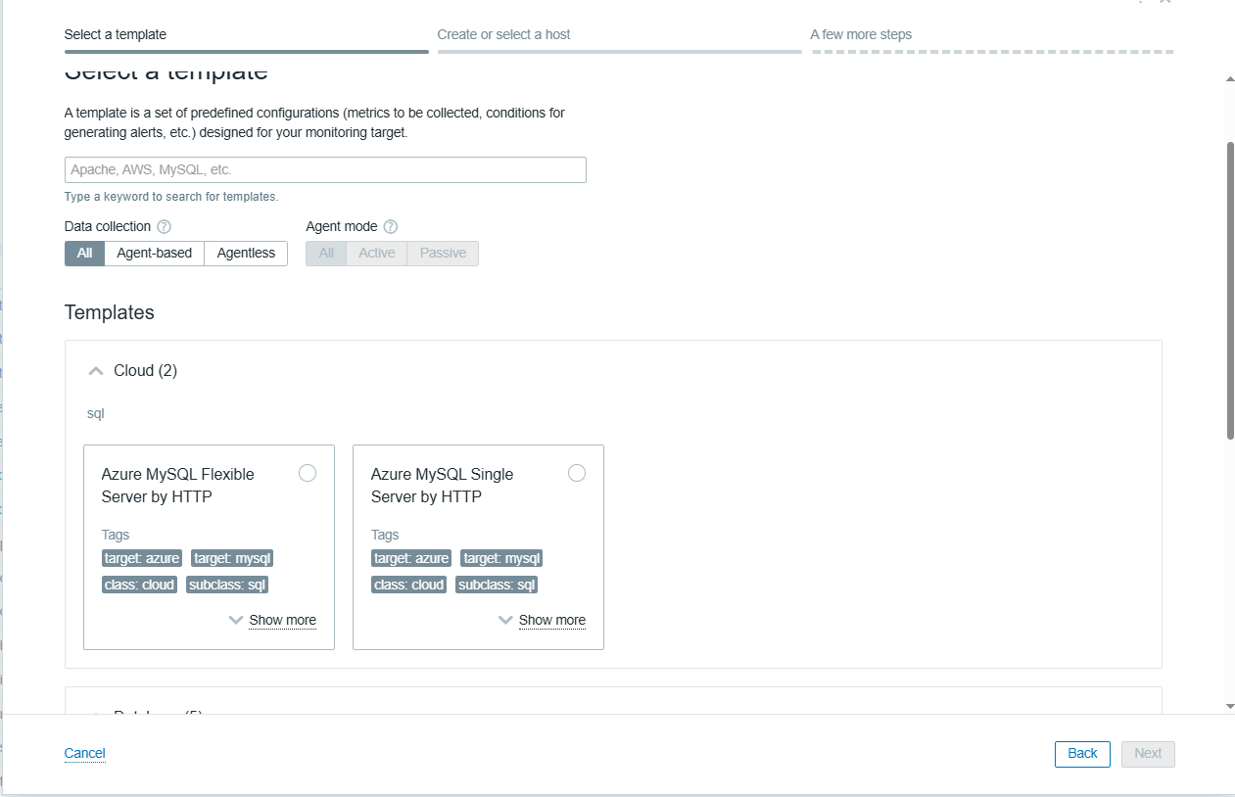Click subclass: sql tag on Flexible Server card
The width and height of the screenshot is (1235, 797).
227,586
